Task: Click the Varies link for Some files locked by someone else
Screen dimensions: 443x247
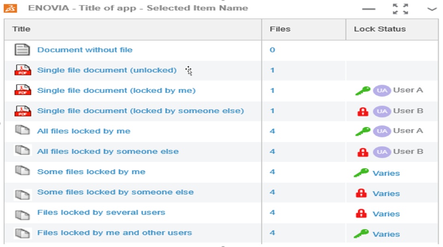Action: coord(386,194)
